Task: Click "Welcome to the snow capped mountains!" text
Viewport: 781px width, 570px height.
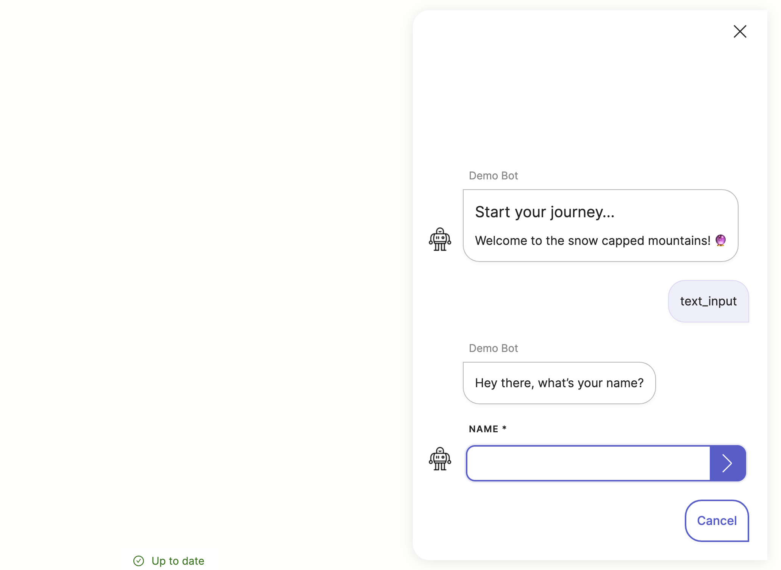Action: click(x=592, y=241)
